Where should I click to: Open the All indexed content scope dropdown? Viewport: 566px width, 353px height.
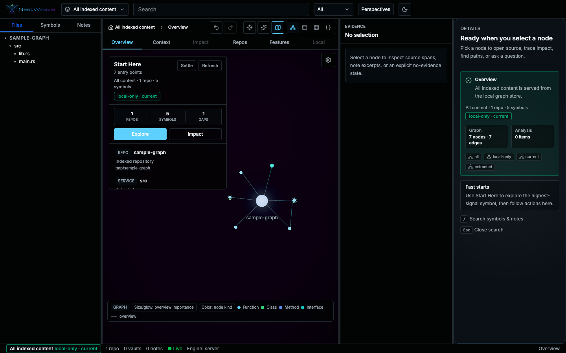pyautogui.click(x=95, y=9)
